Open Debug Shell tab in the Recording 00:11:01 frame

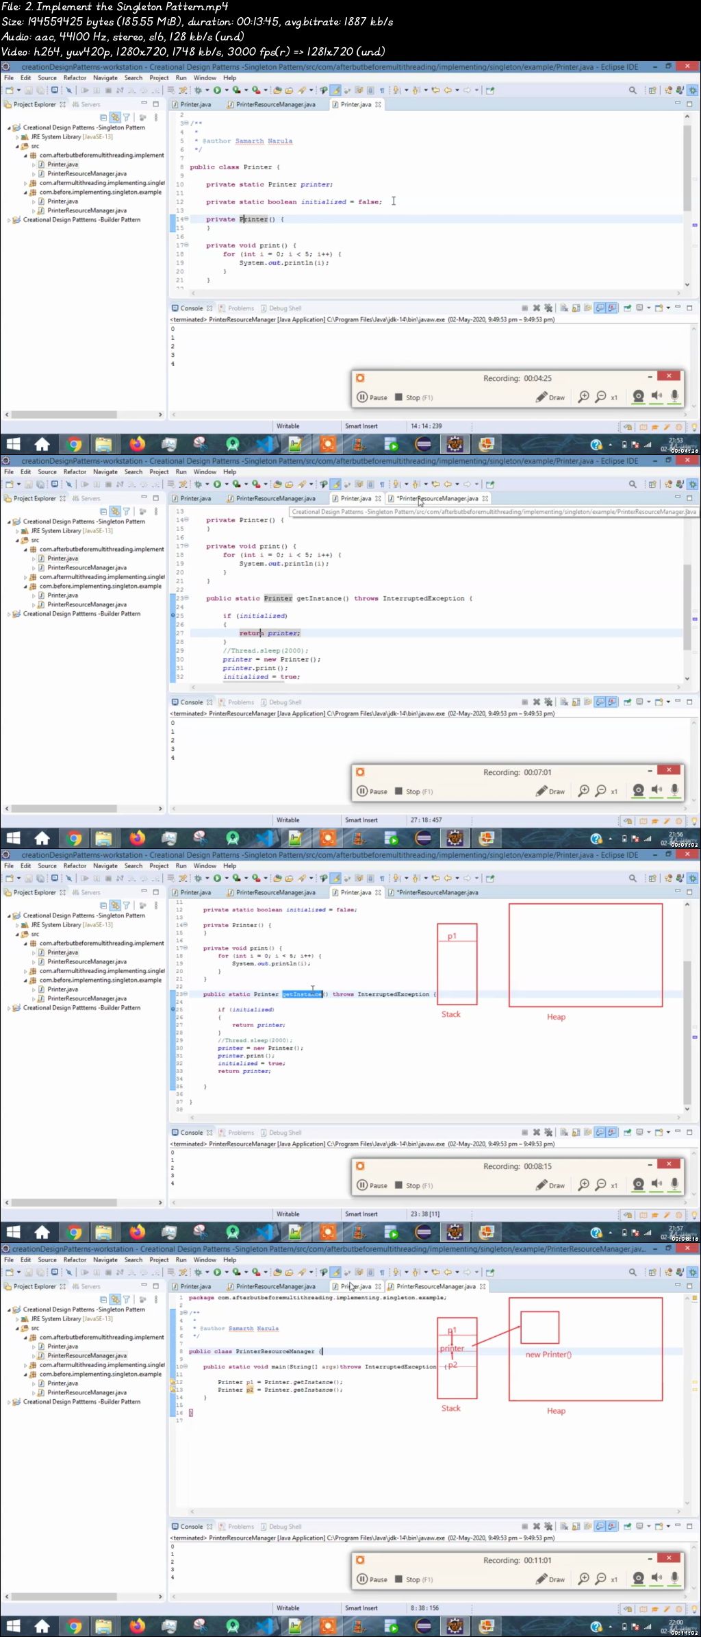[281, 1527]
